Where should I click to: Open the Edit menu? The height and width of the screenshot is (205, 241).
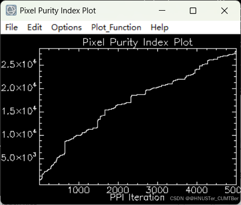point(35,28)
